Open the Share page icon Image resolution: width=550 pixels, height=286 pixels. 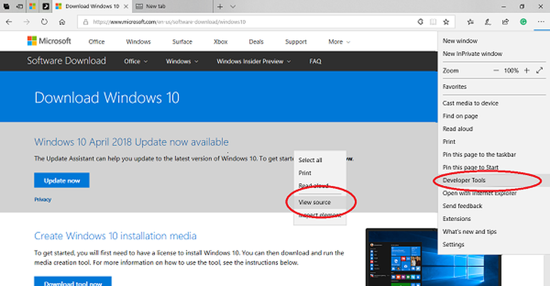pyautogui.click(x=505, y=22)
